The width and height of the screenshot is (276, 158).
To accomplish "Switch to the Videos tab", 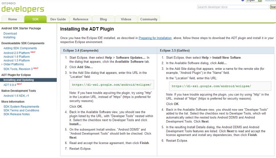I will [x=126, y=19].
